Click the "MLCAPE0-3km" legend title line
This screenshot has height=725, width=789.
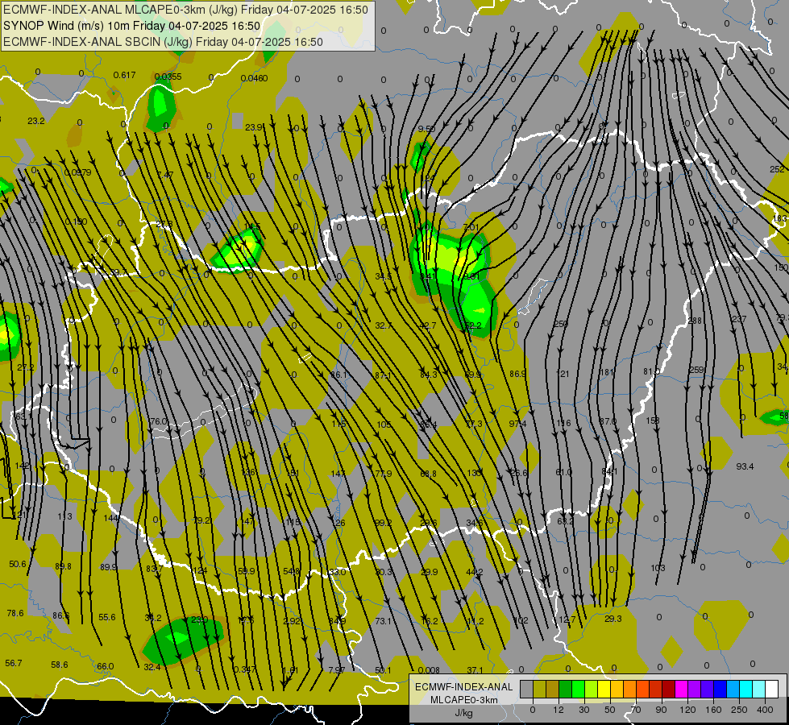pos(464,700)
